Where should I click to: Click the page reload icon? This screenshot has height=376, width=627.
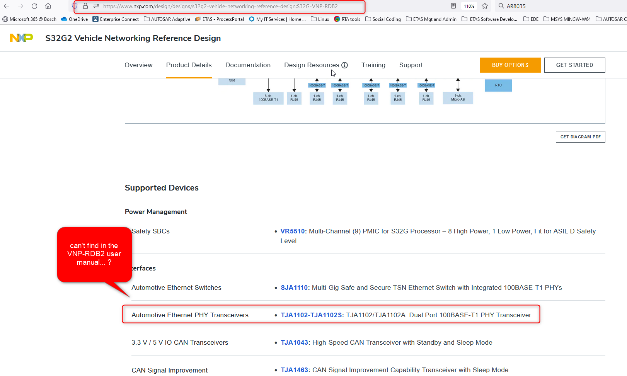(x=34, y=6)
